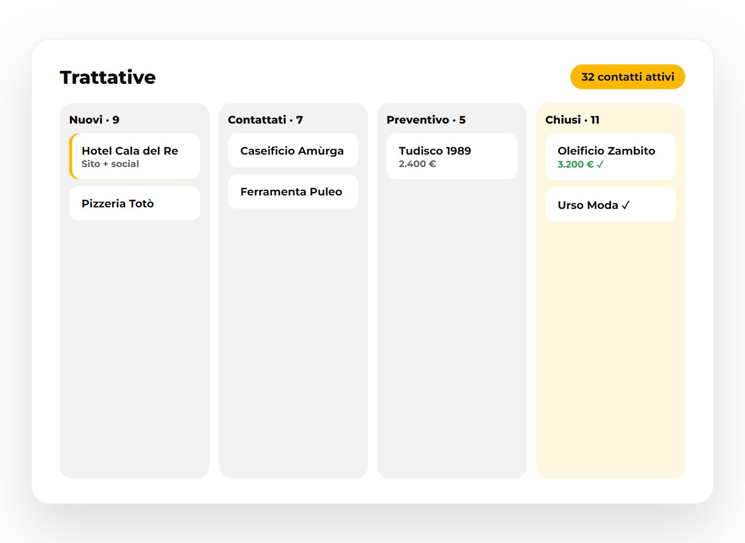
Task: Select the Oleificio Zambito card
Action: [x=610, y=157]
